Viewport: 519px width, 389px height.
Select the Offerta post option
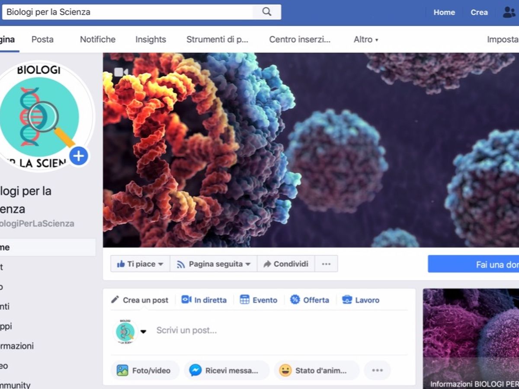310,300
